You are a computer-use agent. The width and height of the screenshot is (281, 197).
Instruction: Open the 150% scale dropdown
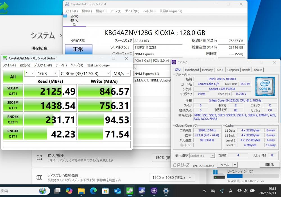[x=162, y=158]
